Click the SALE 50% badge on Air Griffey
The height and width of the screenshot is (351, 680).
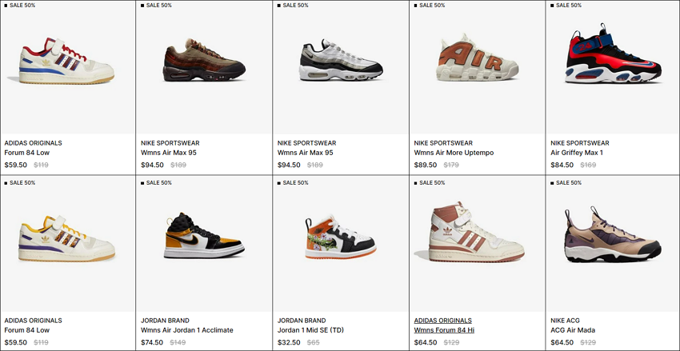coord(566,6)
